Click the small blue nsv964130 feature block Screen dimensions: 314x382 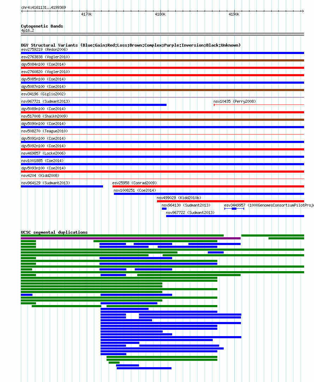pos(164,209)
